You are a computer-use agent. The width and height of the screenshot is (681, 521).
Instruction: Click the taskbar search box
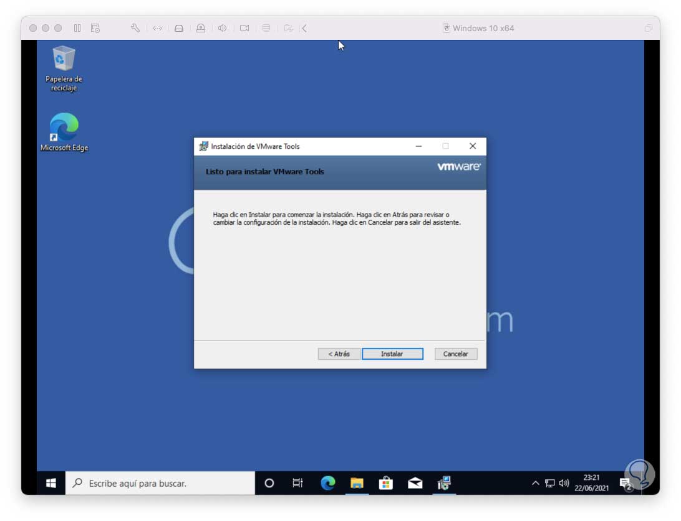(x=160, y=483)
